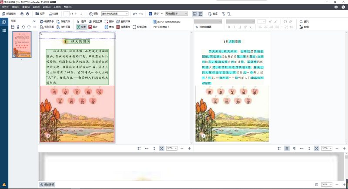Click the 缩放面板 (Zoom Panel) label
348x189 pixels.
[x=47, y=185]
